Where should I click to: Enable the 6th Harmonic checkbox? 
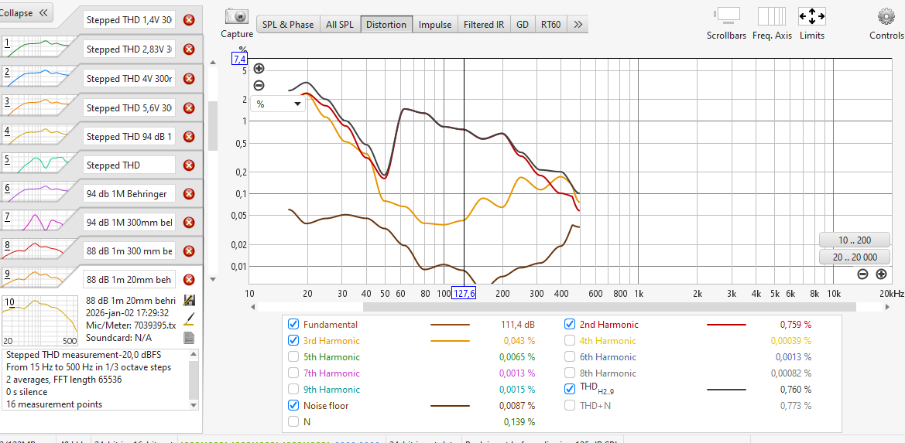[570, 356]
